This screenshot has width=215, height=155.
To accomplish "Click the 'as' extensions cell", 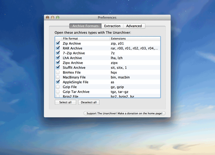I will 112,82.
